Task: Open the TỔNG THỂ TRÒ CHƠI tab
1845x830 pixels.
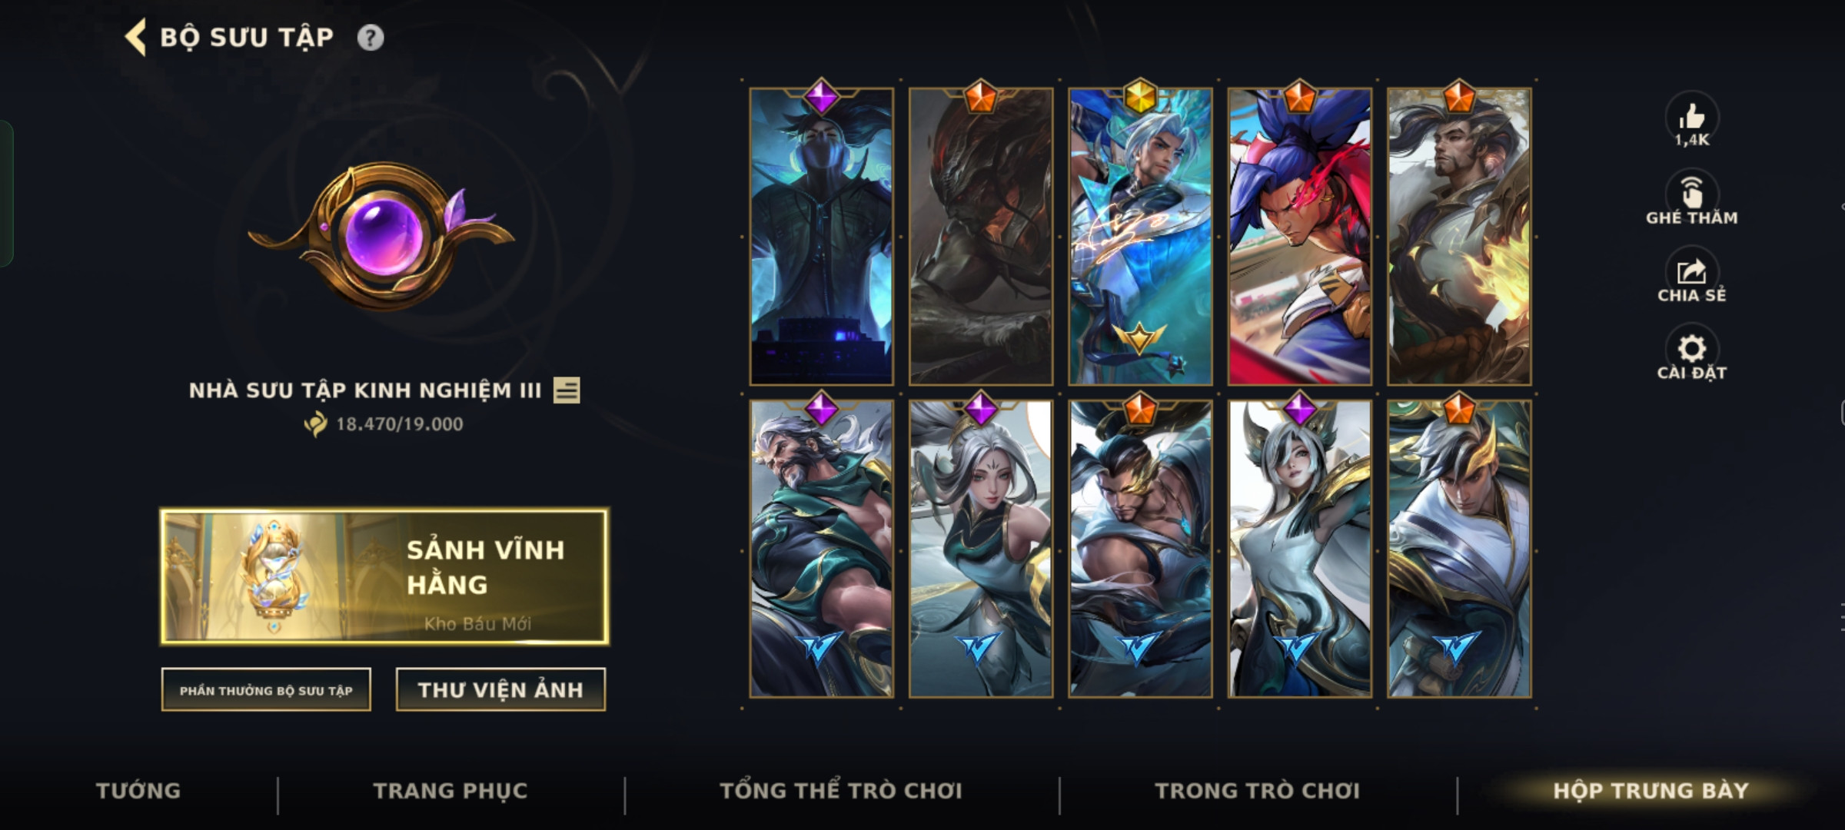Action: point(841,791)
